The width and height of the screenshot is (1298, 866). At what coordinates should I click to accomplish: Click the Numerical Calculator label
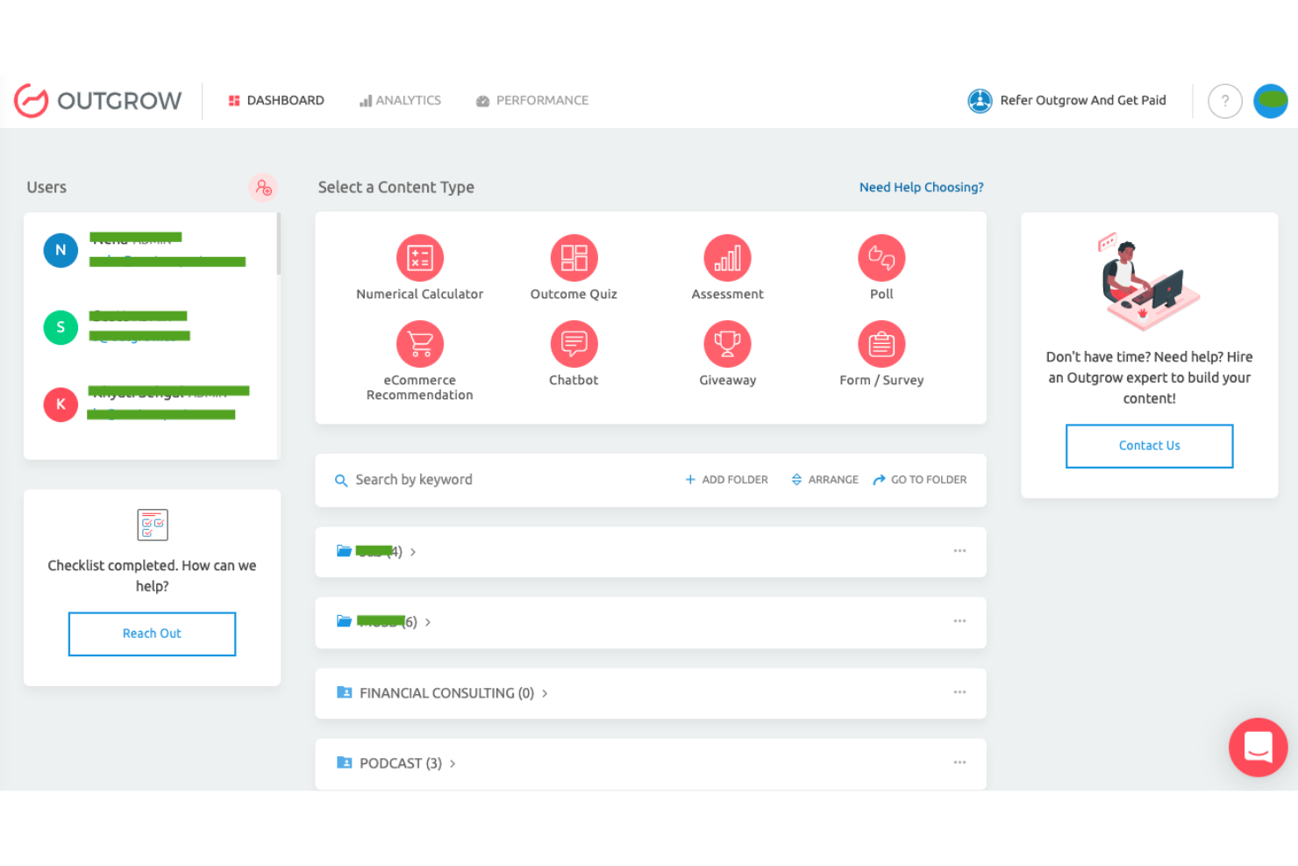(x=420, y=295)
